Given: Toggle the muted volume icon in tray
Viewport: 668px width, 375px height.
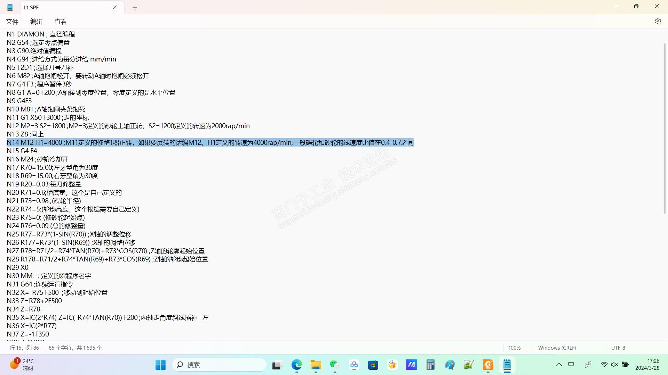Looking at the screenshot, I should (x=614, y=365).
